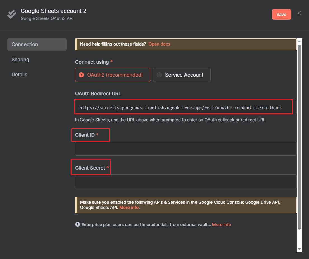The width and height of the screenshot is (309, 259).
Task: Click the credential name Google Sheets account 2
Action: [54, 11]
